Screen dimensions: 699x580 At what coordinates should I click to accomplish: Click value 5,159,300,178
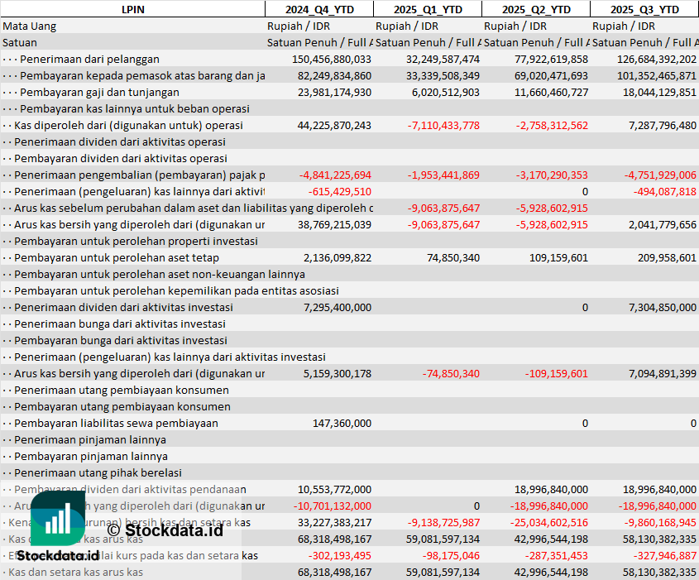tap(338, 374)
